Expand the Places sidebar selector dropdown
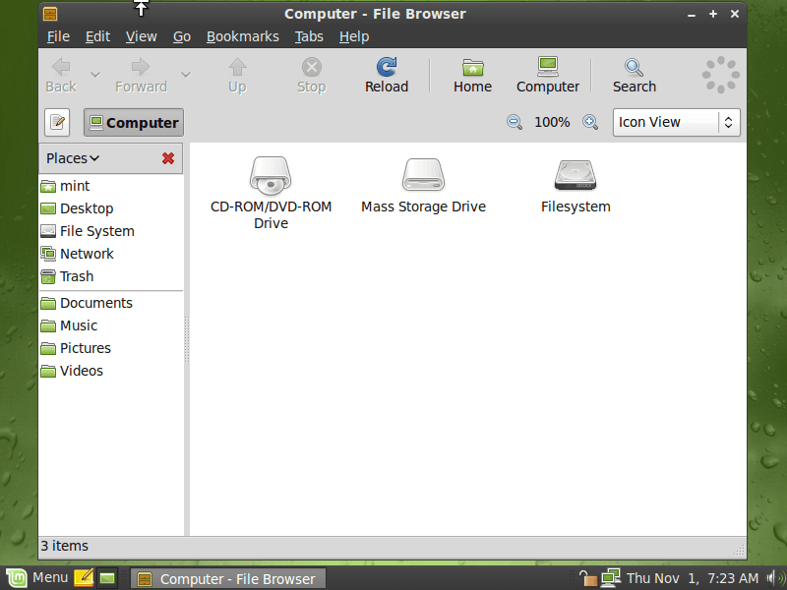 tap(73, 158)
